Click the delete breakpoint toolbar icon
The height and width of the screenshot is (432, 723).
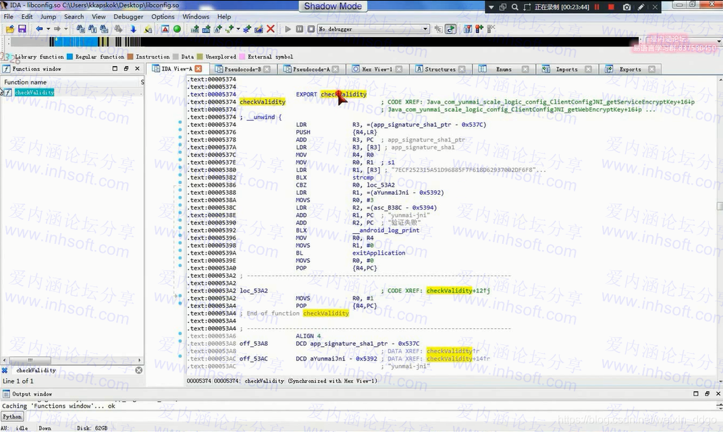491,29
